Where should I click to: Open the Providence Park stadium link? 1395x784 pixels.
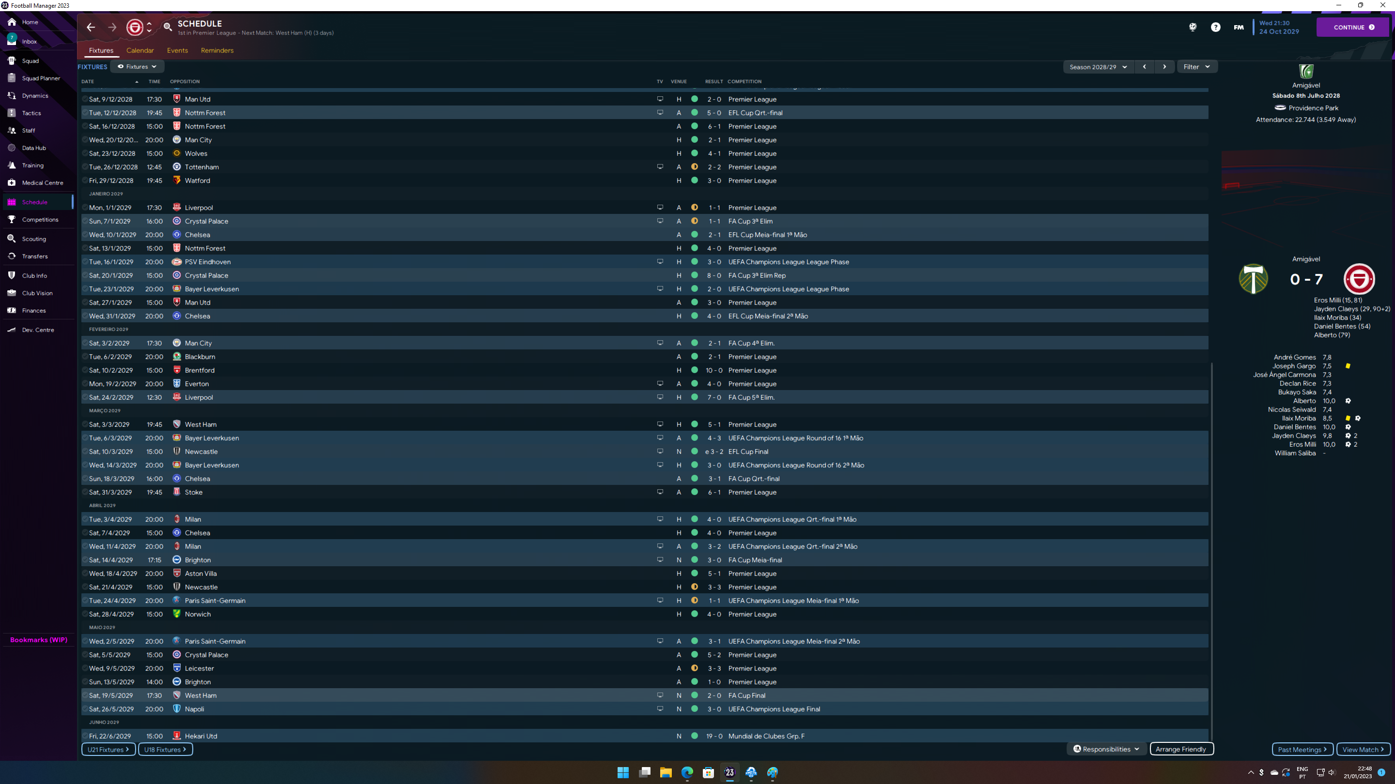point(1313,108)
